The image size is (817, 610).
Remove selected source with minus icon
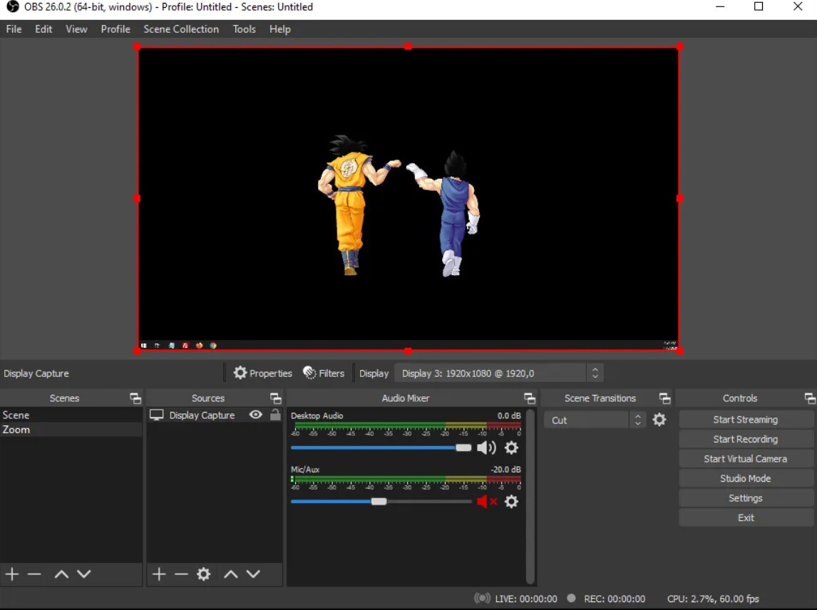point(181,574)
